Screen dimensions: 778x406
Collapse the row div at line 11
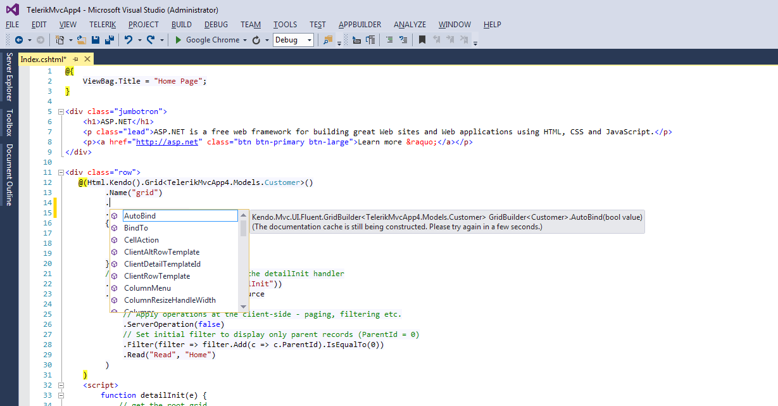(x=61, y=172)
